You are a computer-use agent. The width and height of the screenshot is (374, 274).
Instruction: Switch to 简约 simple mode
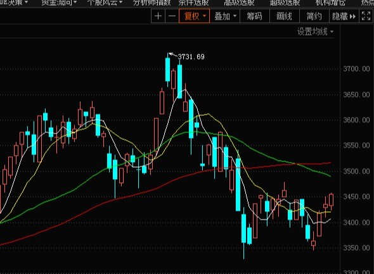coord(314,16)
